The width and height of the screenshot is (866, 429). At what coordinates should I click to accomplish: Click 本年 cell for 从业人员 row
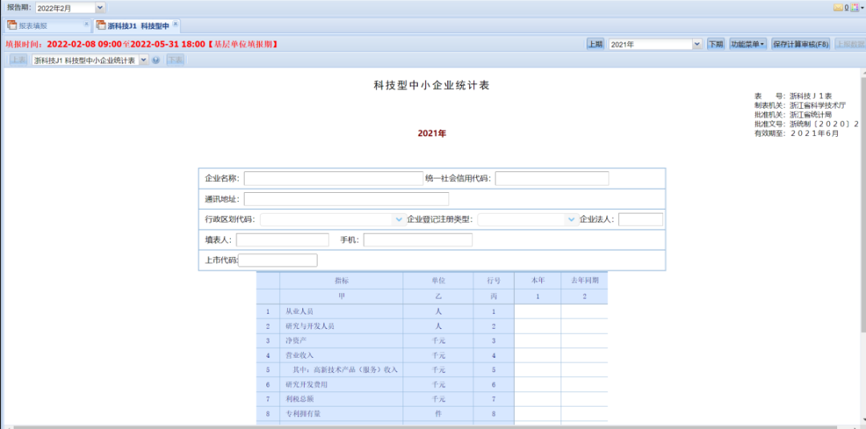point(538,311)
